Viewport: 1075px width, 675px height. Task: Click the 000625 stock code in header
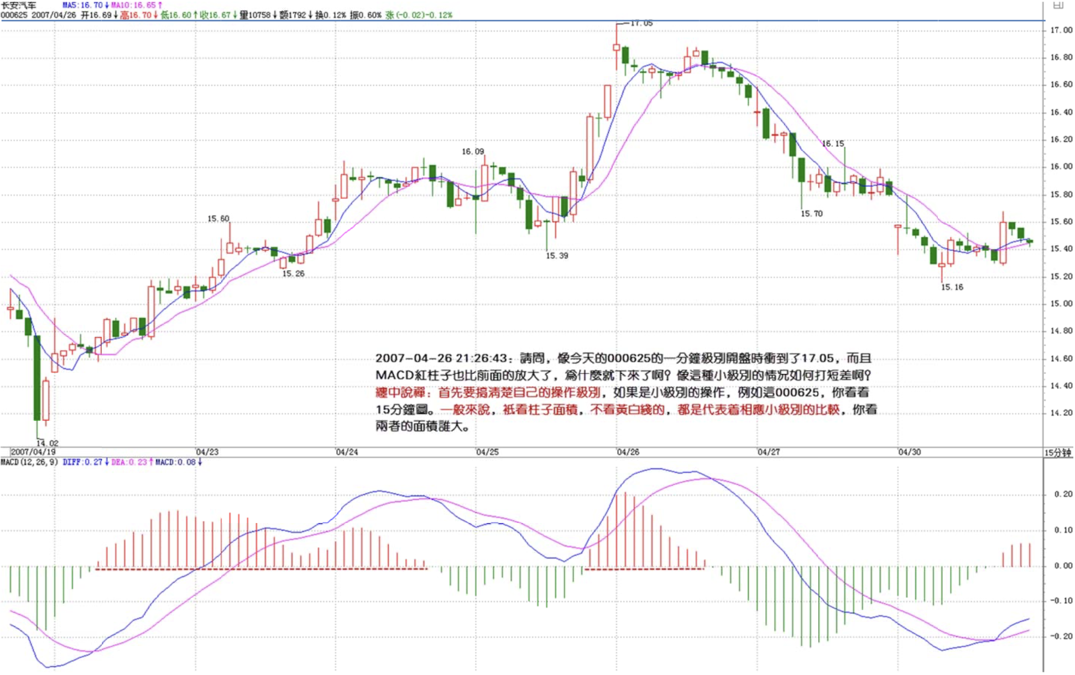(14, 15)
